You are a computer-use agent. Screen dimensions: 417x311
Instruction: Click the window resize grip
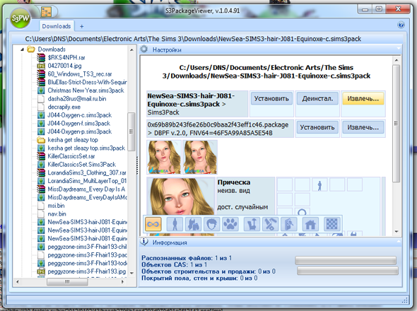point(405,301)
